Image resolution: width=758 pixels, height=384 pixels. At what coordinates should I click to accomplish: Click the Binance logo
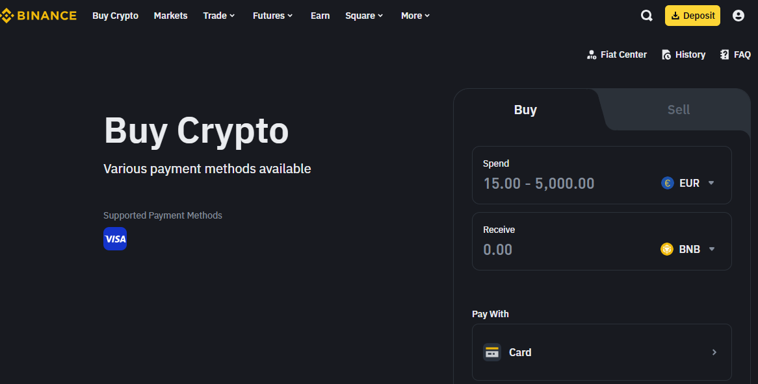pos(38,16)
